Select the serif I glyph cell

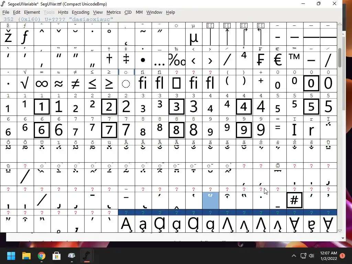click(295, 130)
